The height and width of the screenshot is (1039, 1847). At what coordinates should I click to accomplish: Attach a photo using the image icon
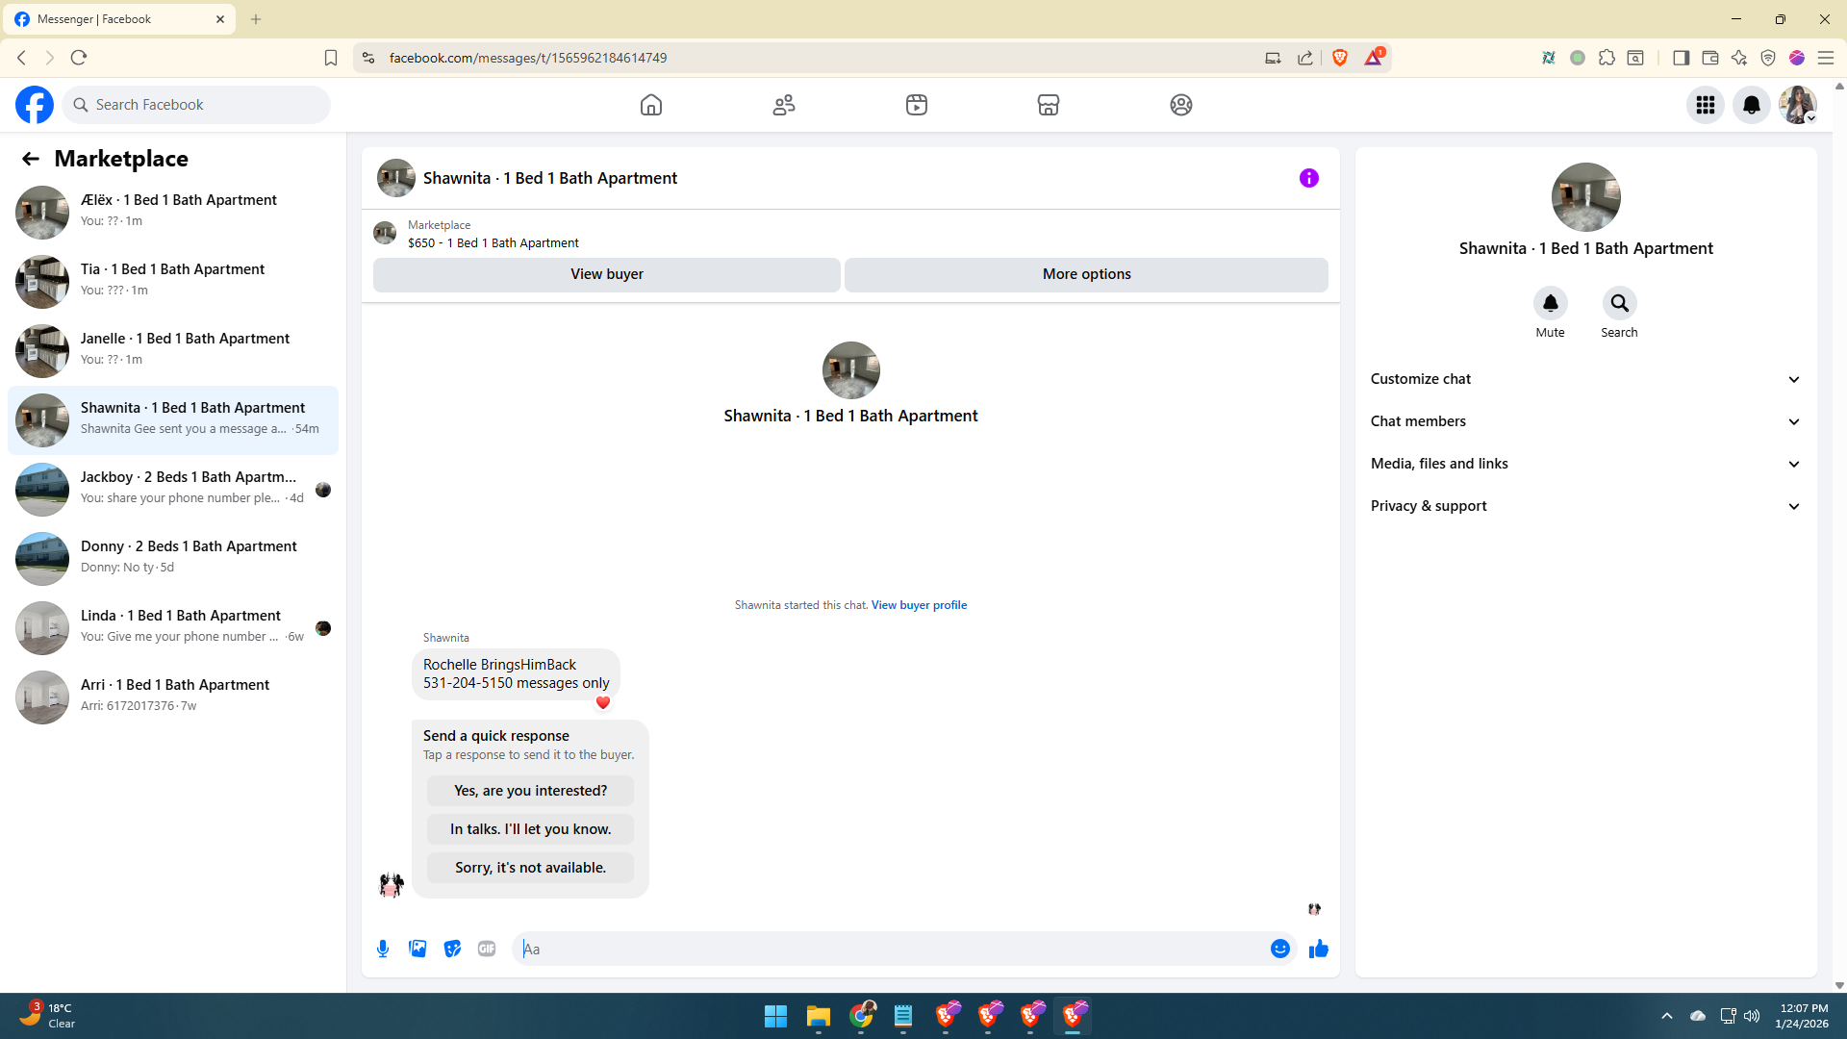point(417,949)
